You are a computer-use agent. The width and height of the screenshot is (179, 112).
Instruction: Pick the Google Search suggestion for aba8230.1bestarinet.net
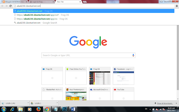click(94, 23)
